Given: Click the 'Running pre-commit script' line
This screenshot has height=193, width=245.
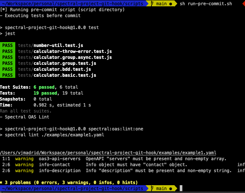Looking at the screenshot, I should (x=62, y=10).
